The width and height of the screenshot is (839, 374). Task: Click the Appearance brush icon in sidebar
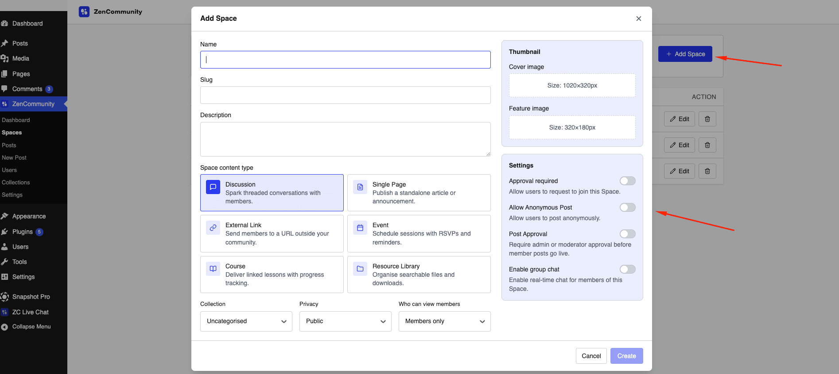click(5, 216)
